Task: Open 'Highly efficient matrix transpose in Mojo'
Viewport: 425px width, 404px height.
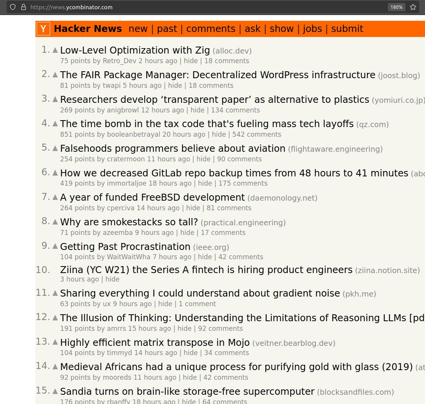Action: 155,342
